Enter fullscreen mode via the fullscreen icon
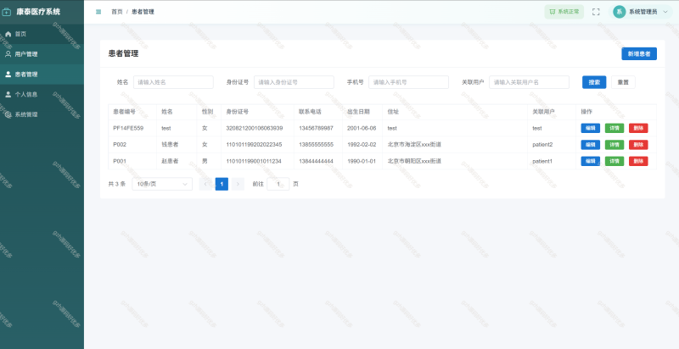Screen dimensions: 679x349 pyautogui.click(x=596, y=12)
